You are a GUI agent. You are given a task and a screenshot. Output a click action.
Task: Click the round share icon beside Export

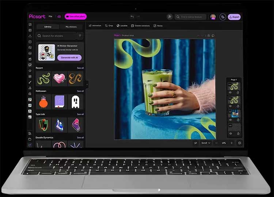[222, 17]
